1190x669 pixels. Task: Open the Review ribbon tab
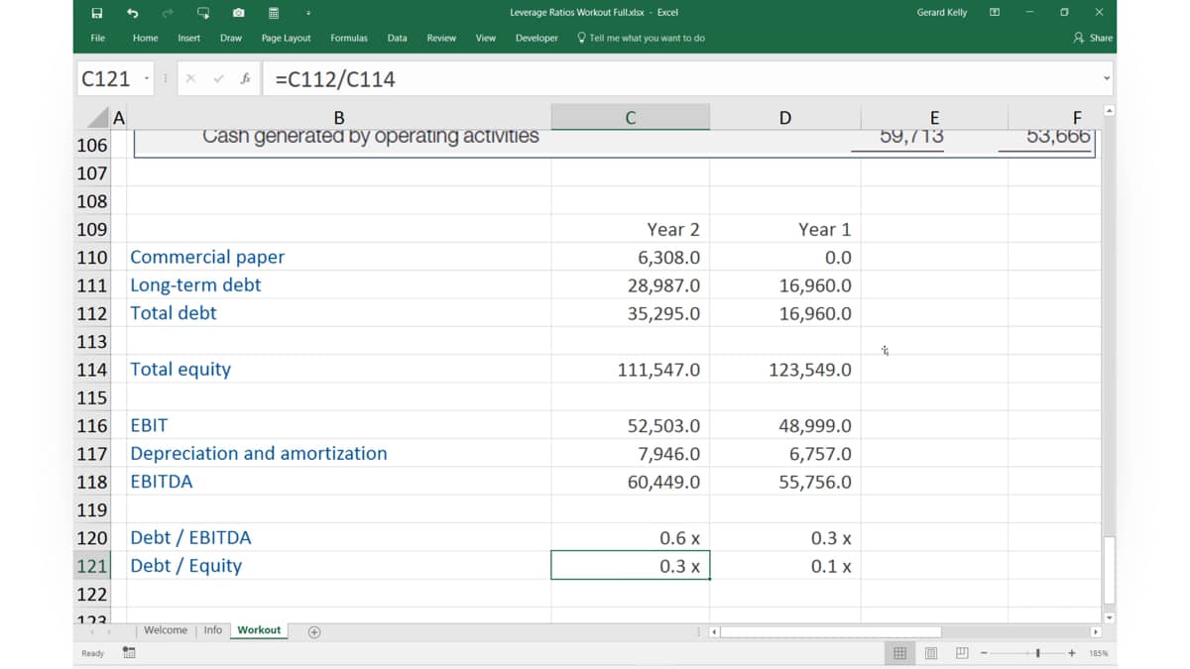tap(441, 38)
